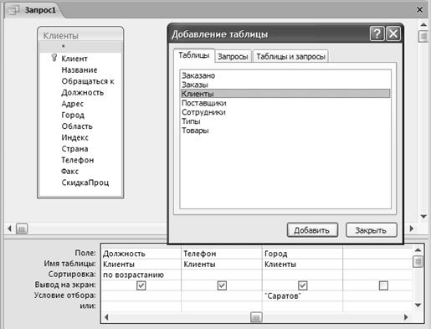
Task: Click Имя таблицы cell under Должность
Action: 141,264
